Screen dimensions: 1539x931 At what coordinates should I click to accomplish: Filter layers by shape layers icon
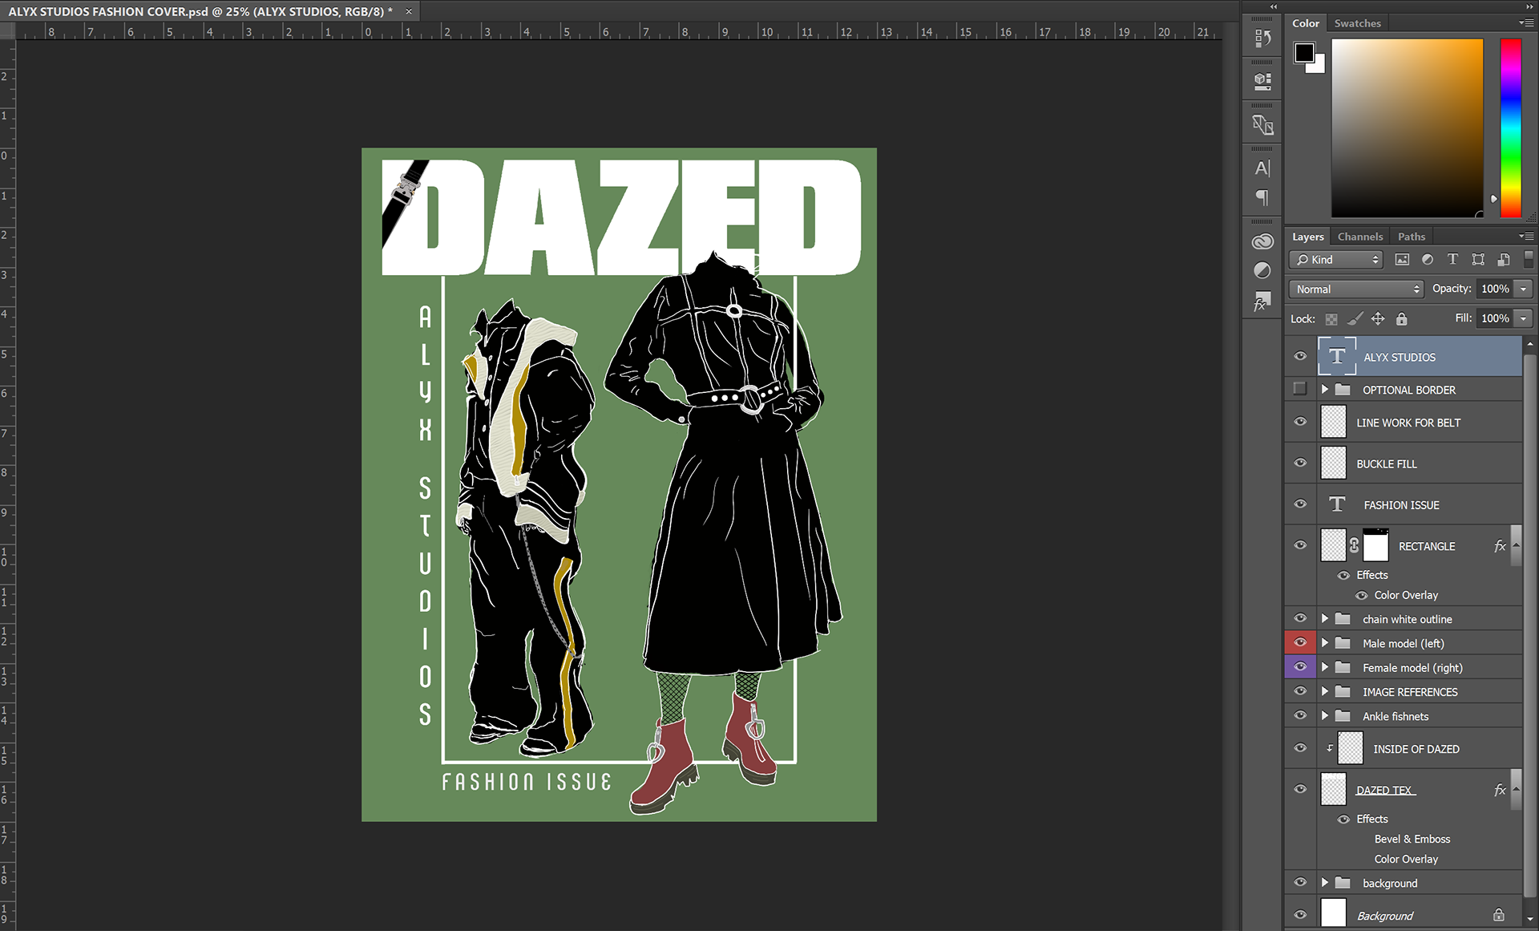[1478, 260]
